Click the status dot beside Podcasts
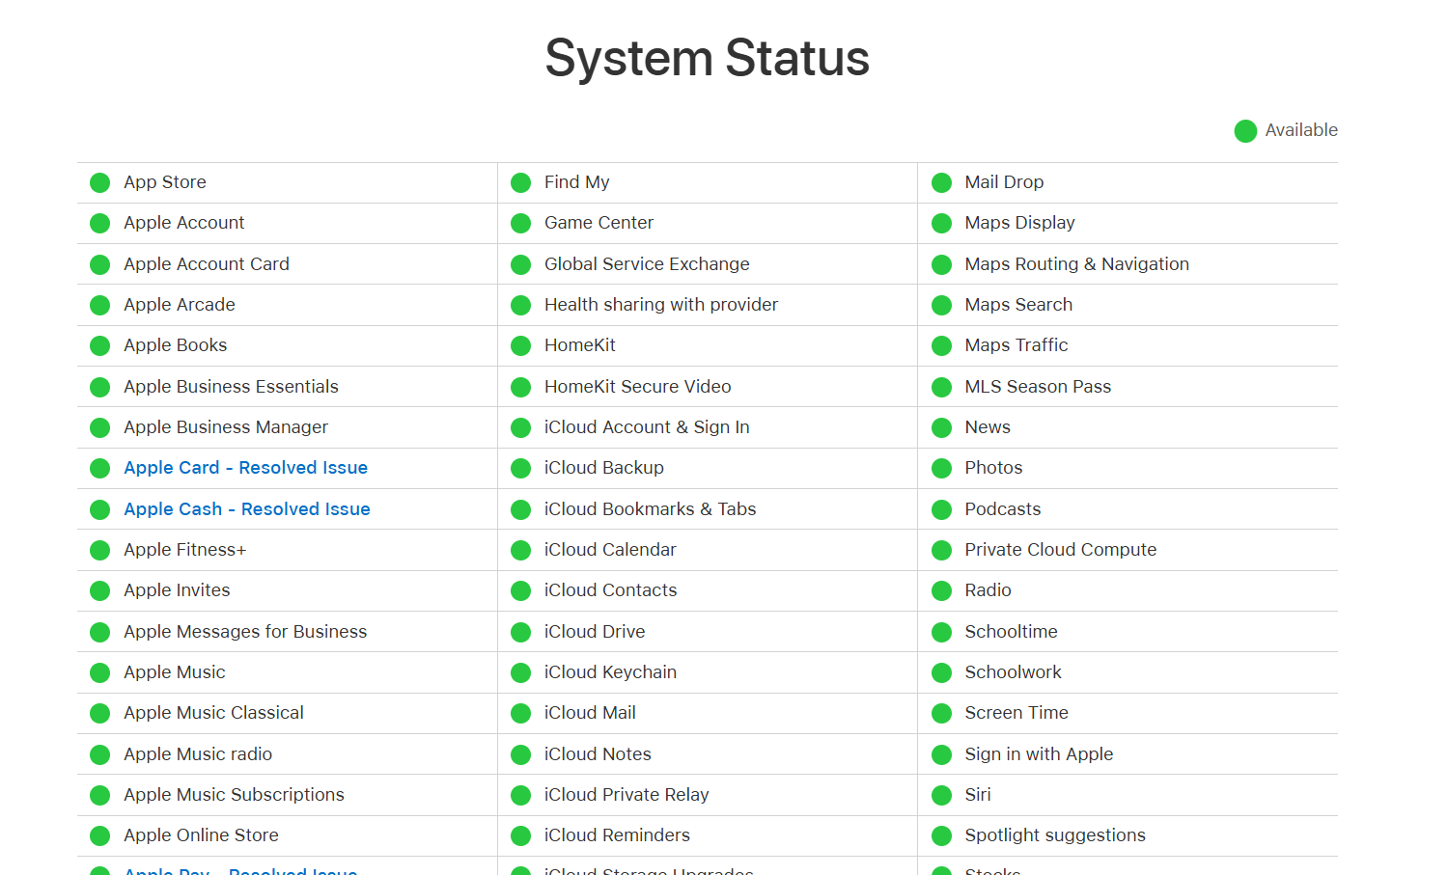The height and width of the screenshot is (875, 1448). click(x=941, y=510)
